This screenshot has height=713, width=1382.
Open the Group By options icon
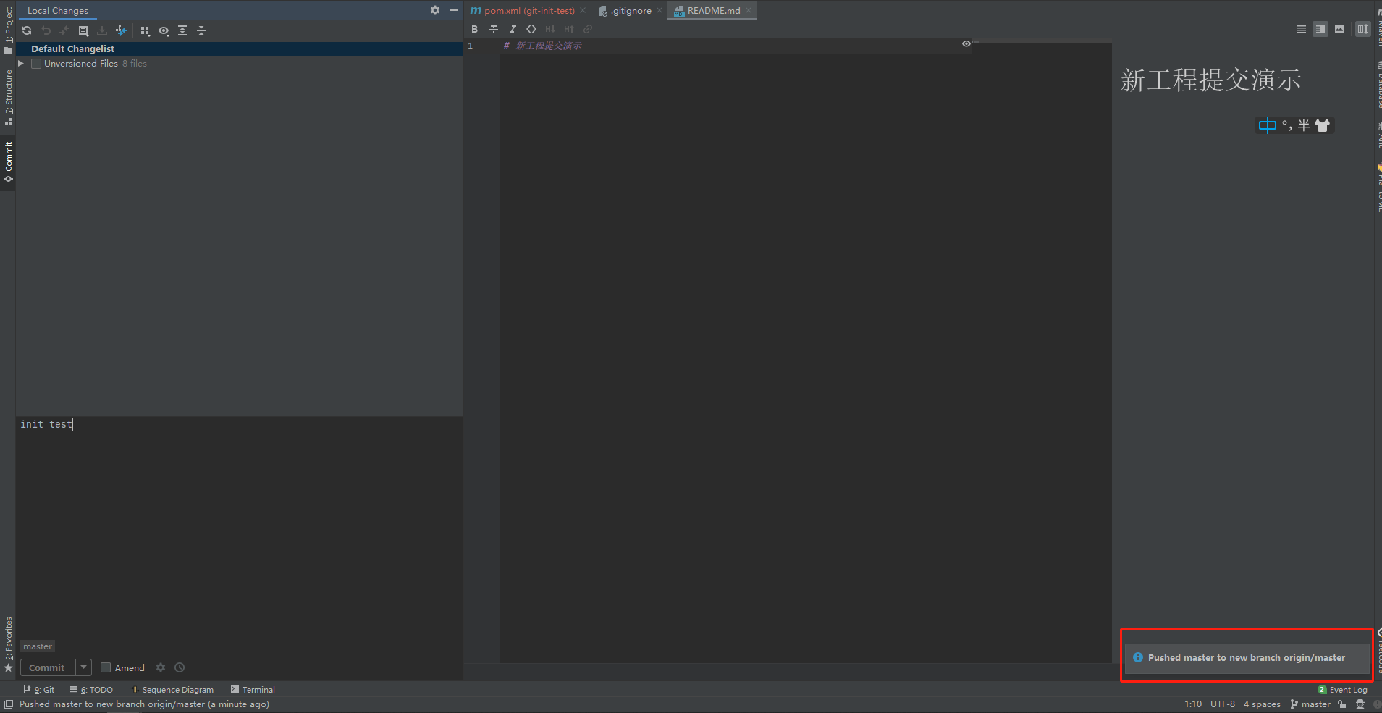pyautogui.click(x=145, y=30)
